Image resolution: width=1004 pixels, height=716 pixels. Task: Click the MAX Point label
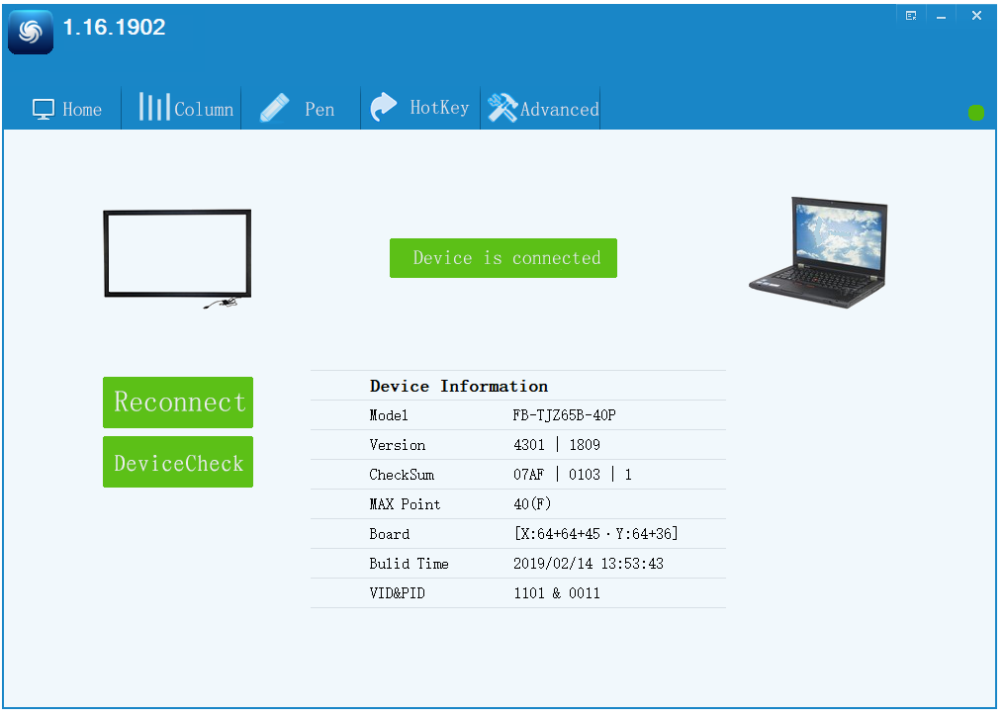point(405,504)
